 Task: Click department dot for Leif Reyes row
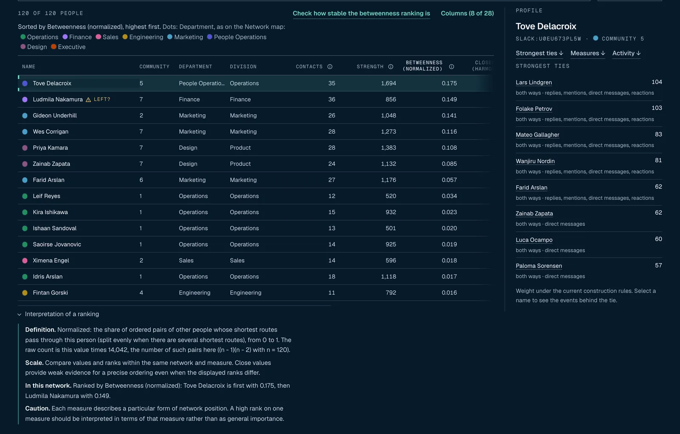point(25,196)
